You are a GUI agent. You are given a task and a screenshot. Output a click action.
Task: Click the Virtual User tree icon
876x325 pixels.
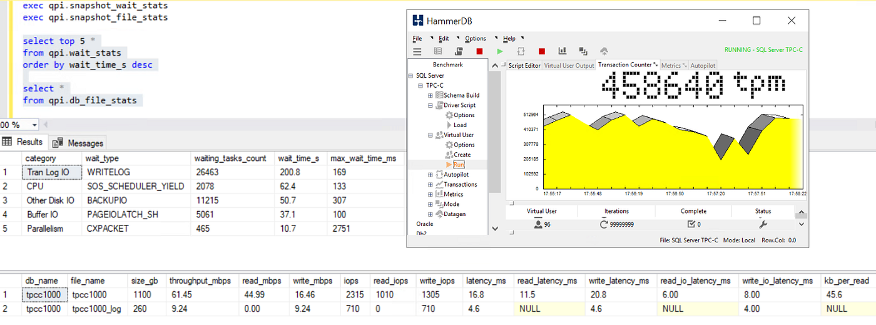point(439,135)
